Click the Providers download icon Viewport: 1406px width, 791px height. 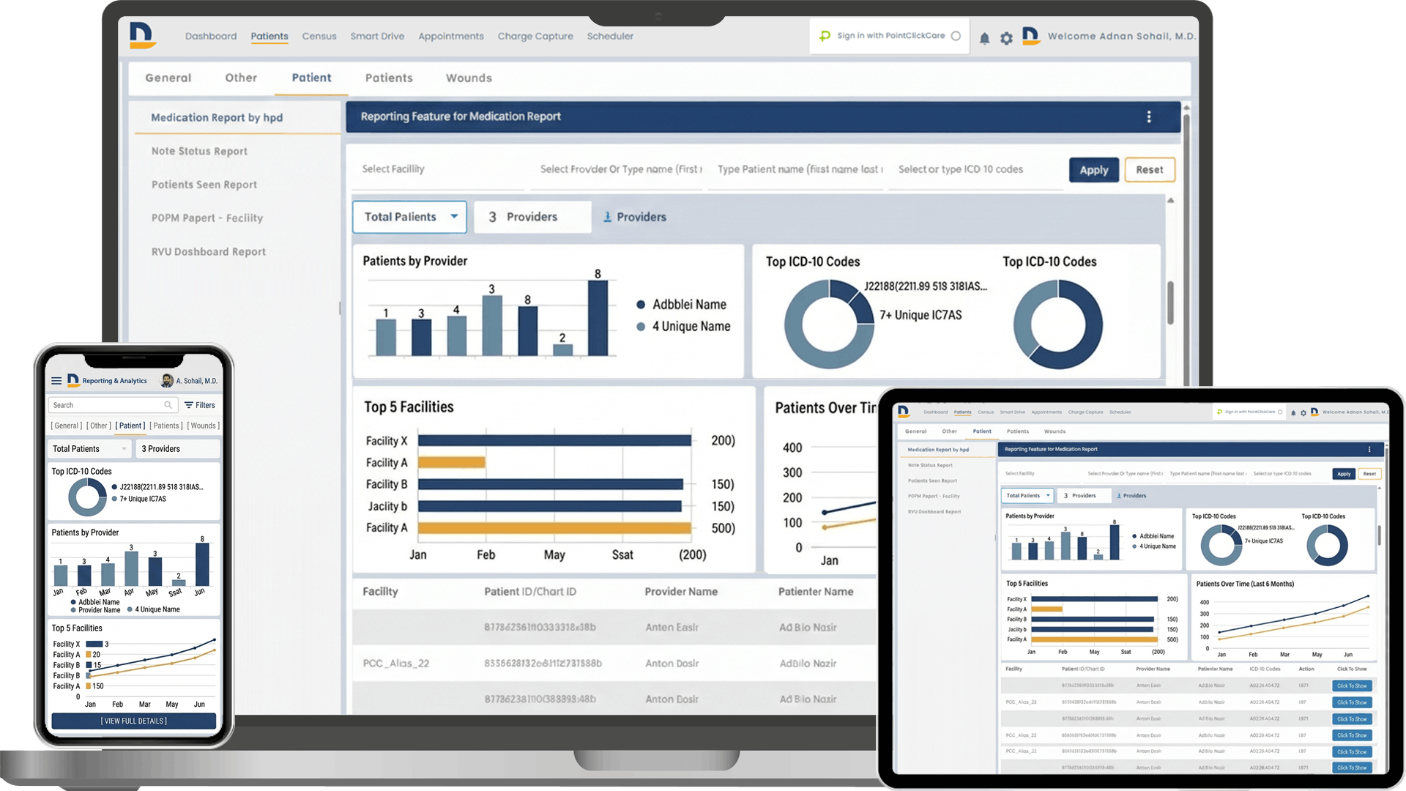pos(606,217)
